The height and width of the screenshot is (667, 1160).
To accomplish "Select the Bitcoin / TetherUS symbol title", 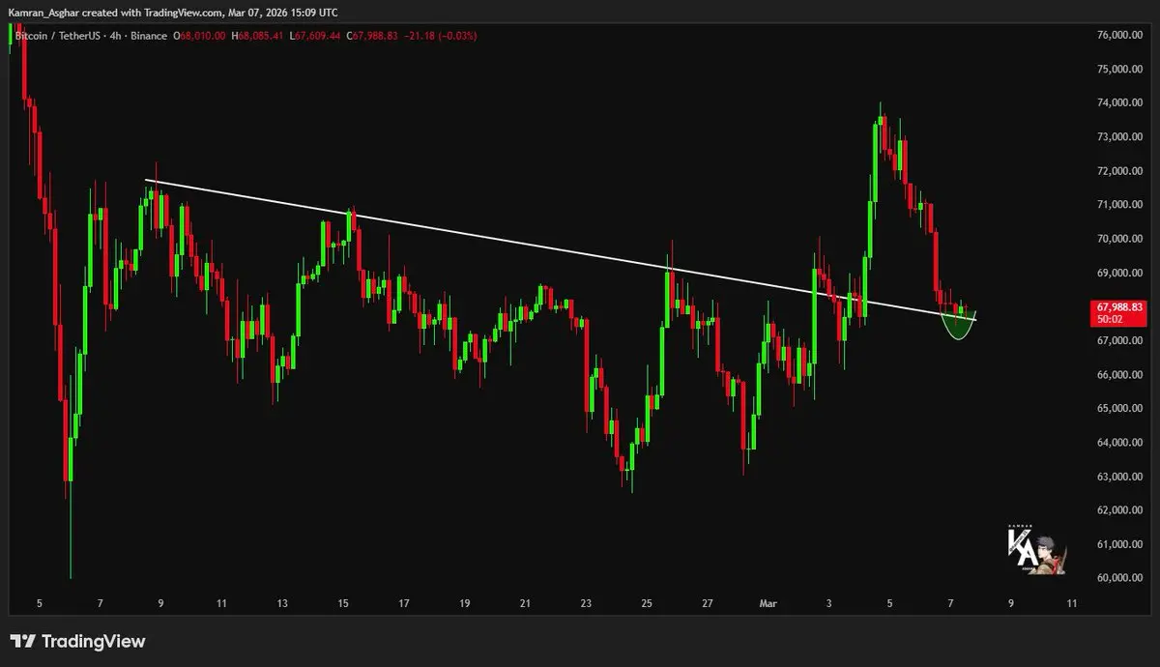I will pyautogui.click(x=58, y=36).
